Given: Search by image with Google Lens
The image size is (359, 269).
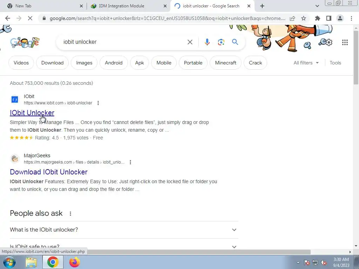Looking at the screenshot, I should (221, 42).
